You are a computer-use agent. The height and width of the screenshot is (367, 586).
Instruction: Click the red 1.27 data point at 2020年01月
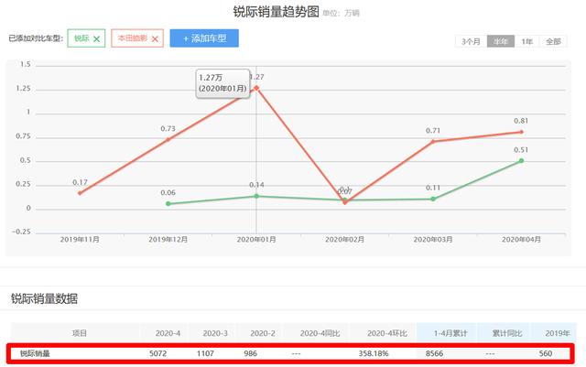[256, 88]
